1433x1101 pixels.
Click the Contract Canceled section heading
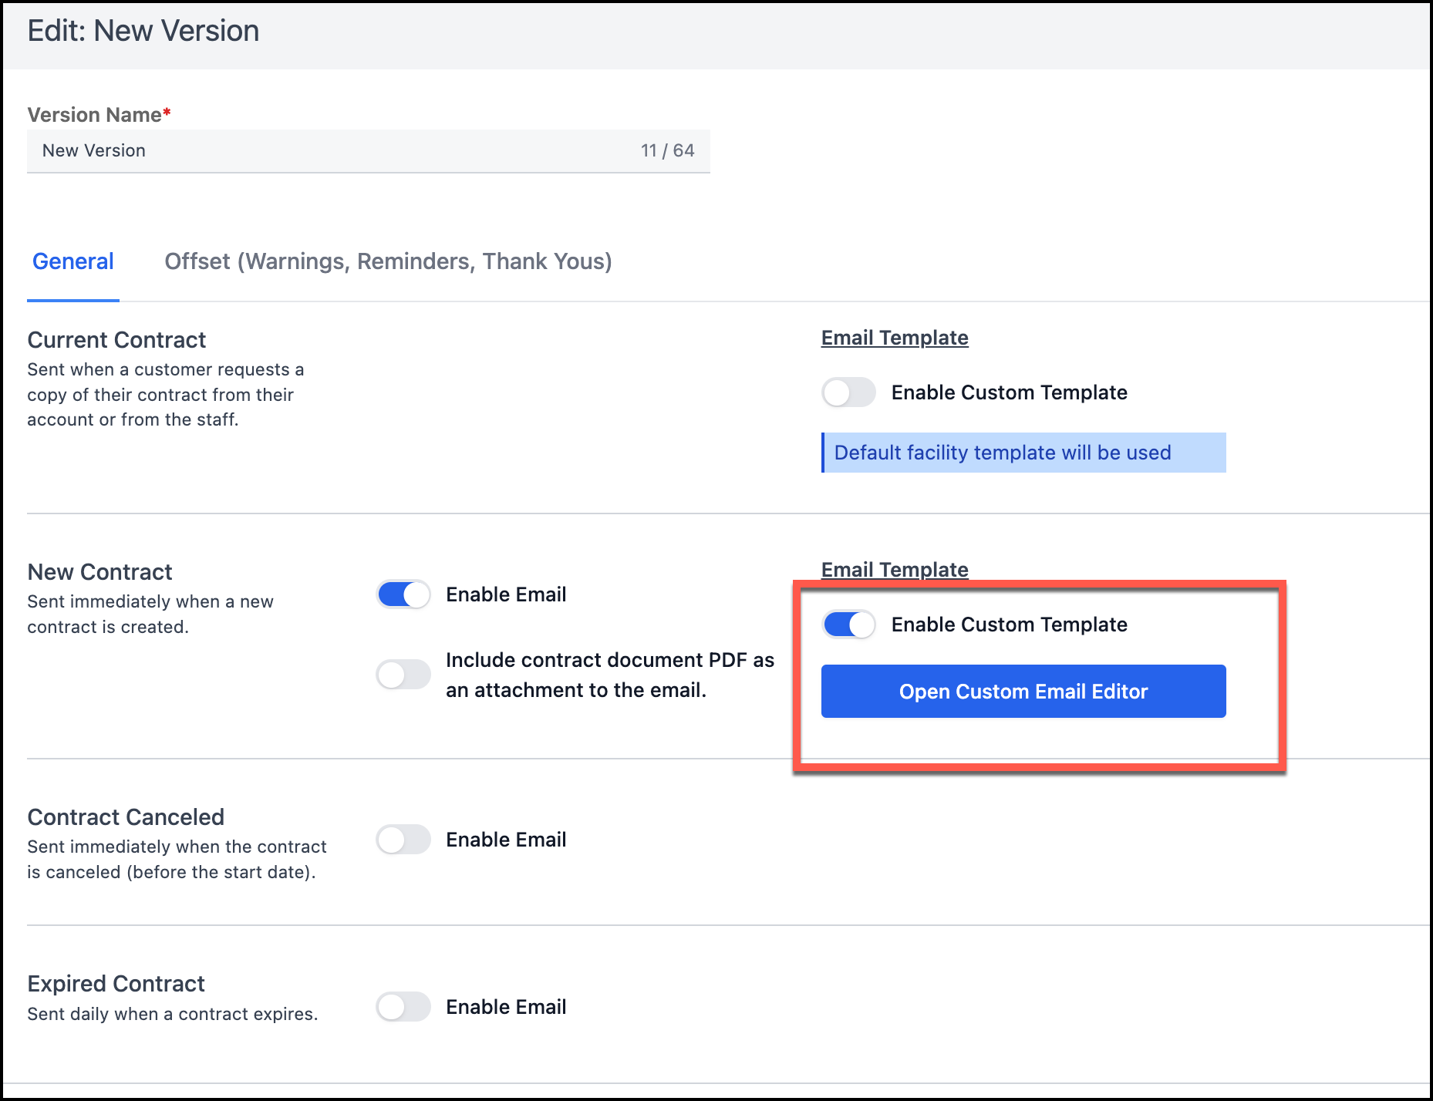tap(126, 817)
